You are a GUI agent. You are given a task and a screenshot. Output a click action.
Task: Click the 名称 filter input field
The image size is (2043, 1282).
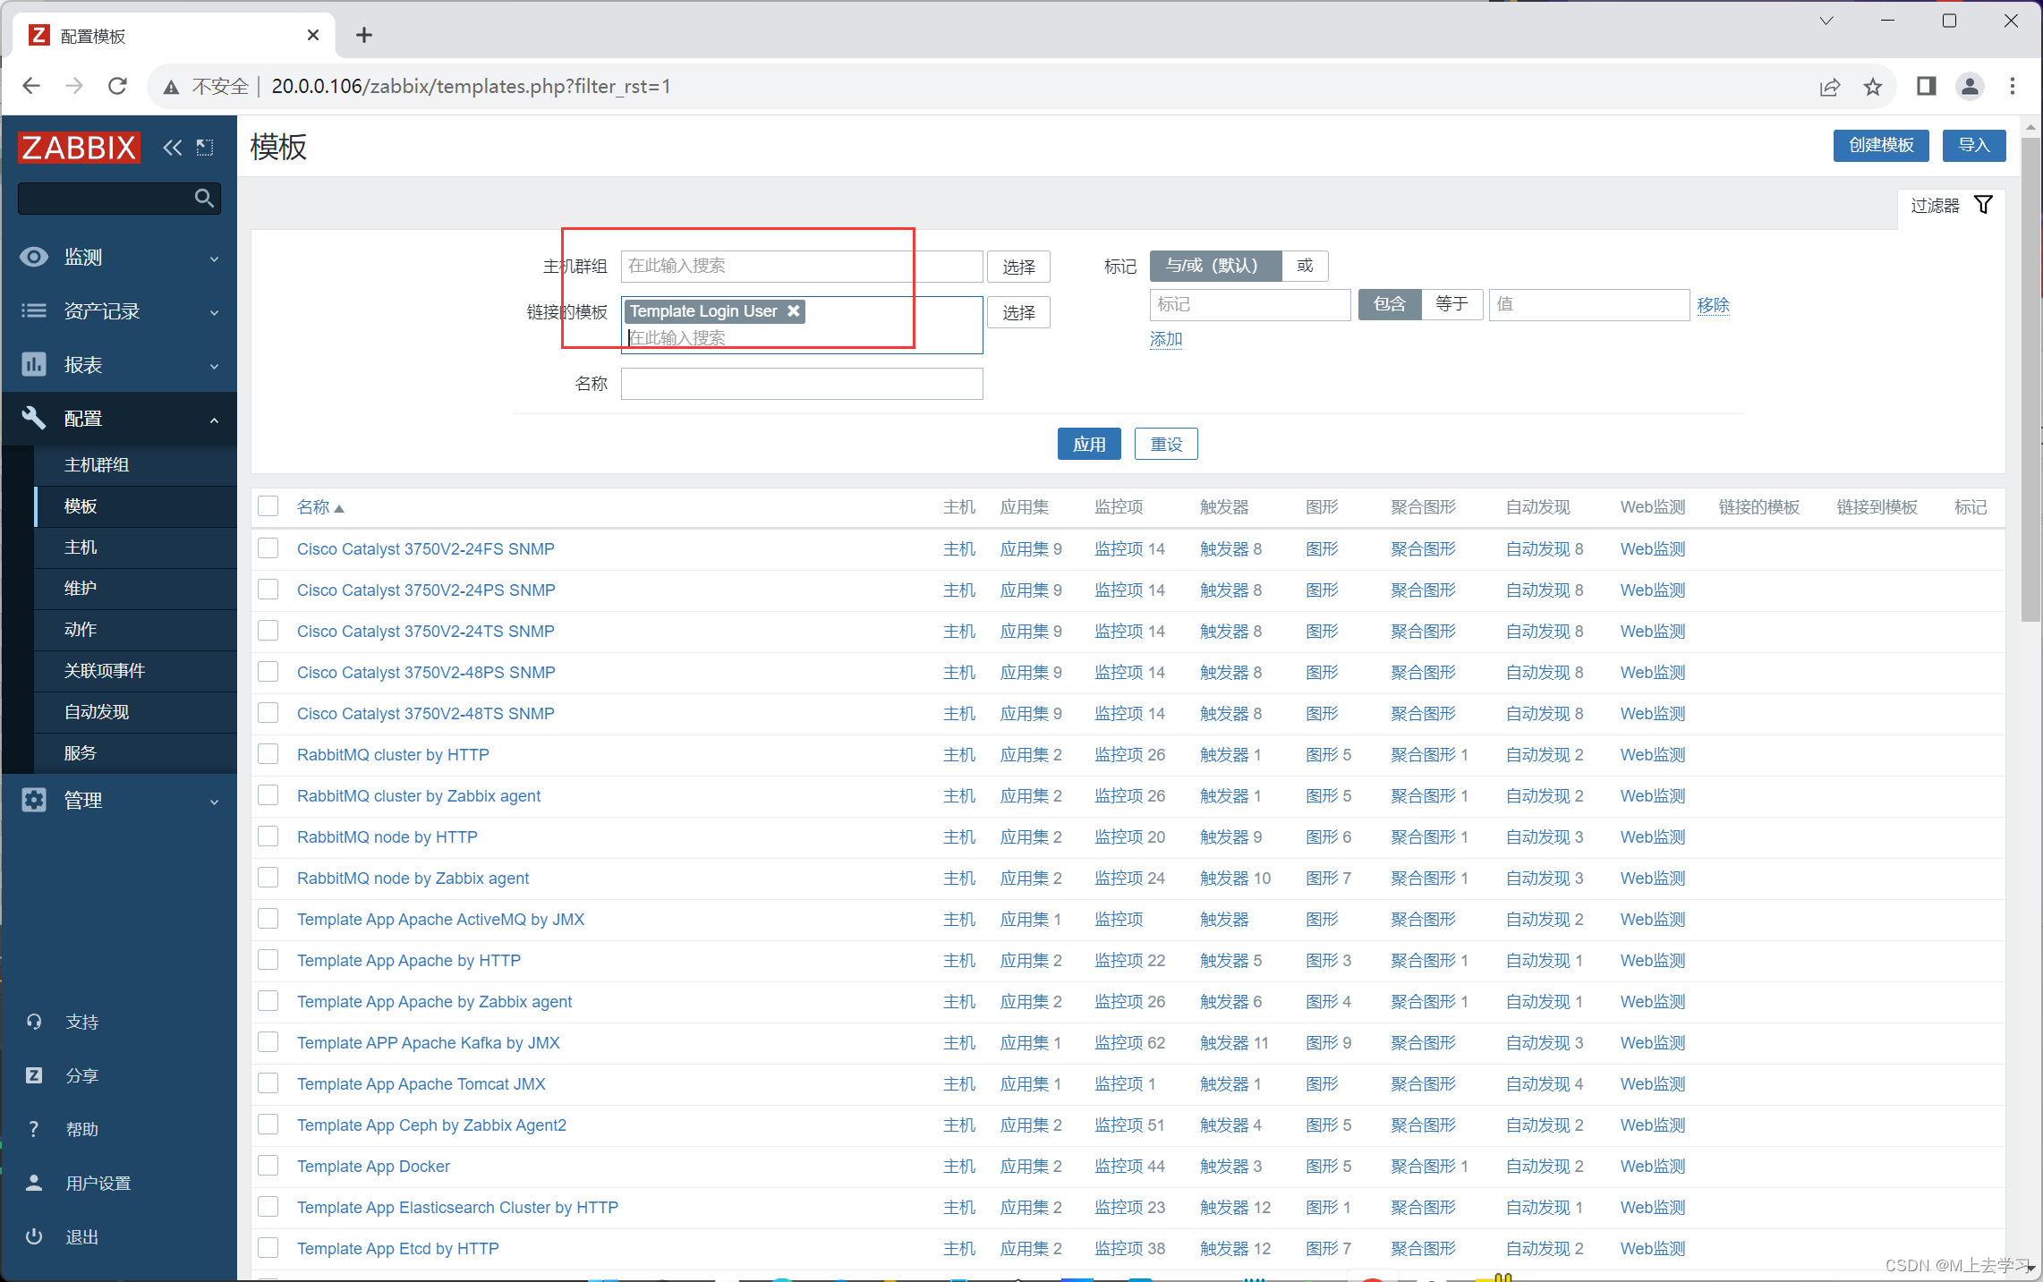coord(802,384)
